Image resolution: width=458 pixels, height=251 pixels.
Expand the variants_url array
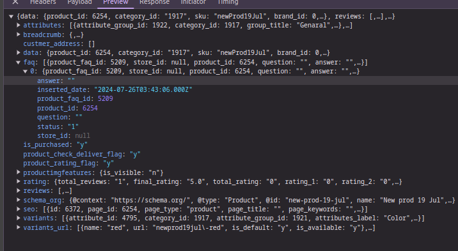(19, 227)
